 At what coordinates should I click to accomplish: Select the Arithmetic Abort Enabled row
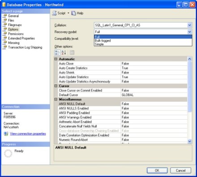click(123, 122)
